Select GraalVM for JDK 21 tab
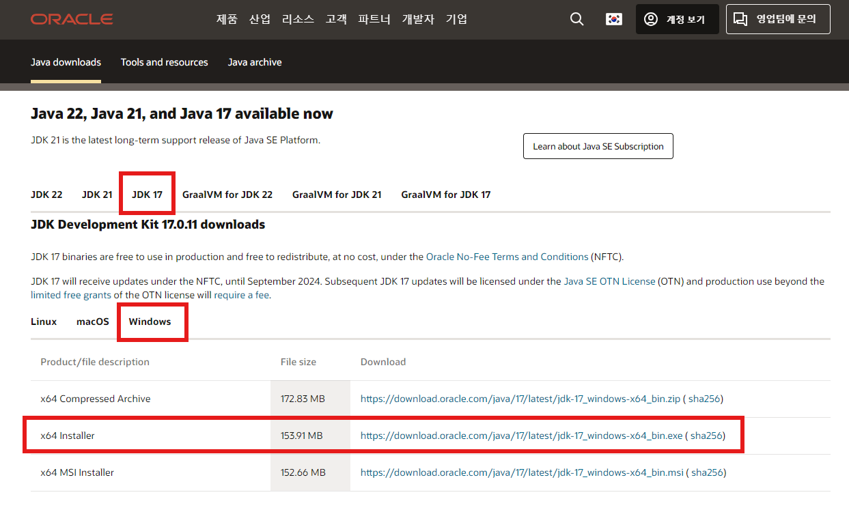This screenshot has height=512, width=849. pos(337,195)
